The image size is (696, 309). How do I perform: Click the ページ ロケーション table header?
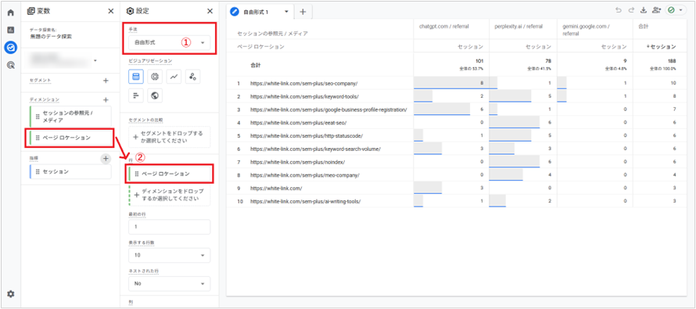(261, 46)
